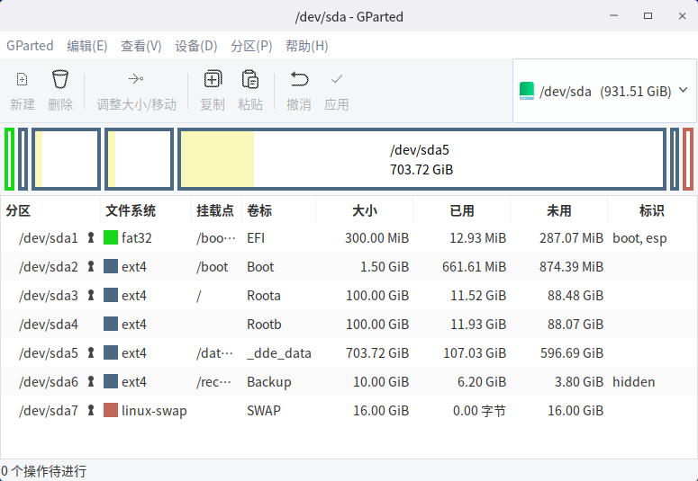
Task: Select the green sda1 block in disk map
Action: click(9, 159)
